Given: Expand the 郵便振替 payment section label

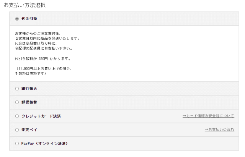Looking at the screenshot, I should pyautogui.click(x=29, y=102).
